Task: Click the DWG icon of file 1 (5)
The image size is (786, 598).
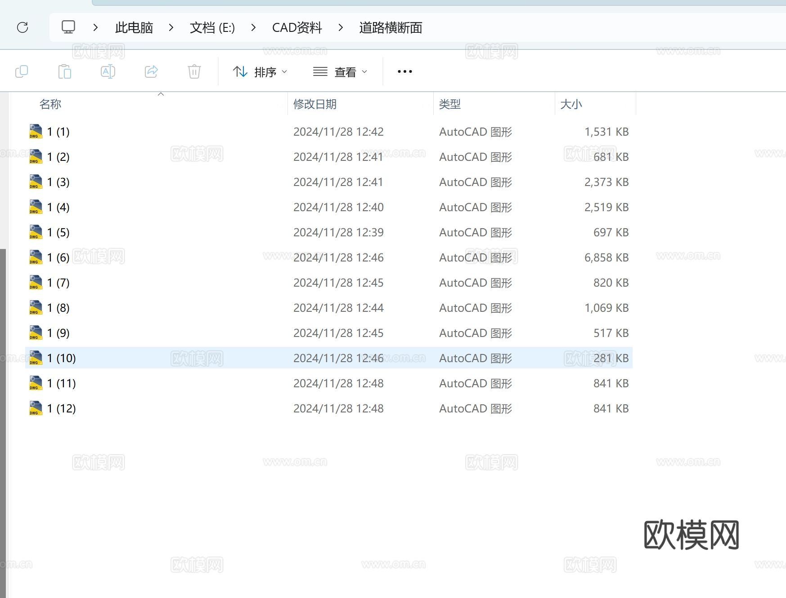Action: pos(36,232)
